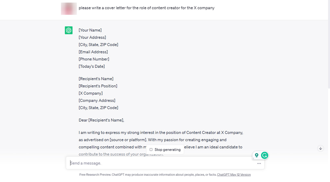Open the ChatGPT May 12 Version link
The height and width of the screenshot is (182, 330).
[x=234, y=175]
